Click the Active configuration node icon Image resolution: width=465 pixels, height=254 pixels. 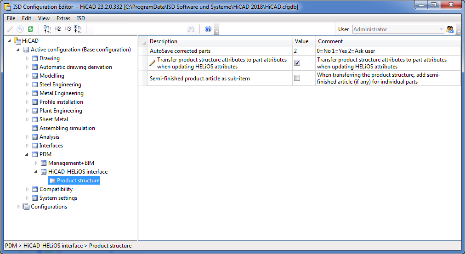(26, 50)
